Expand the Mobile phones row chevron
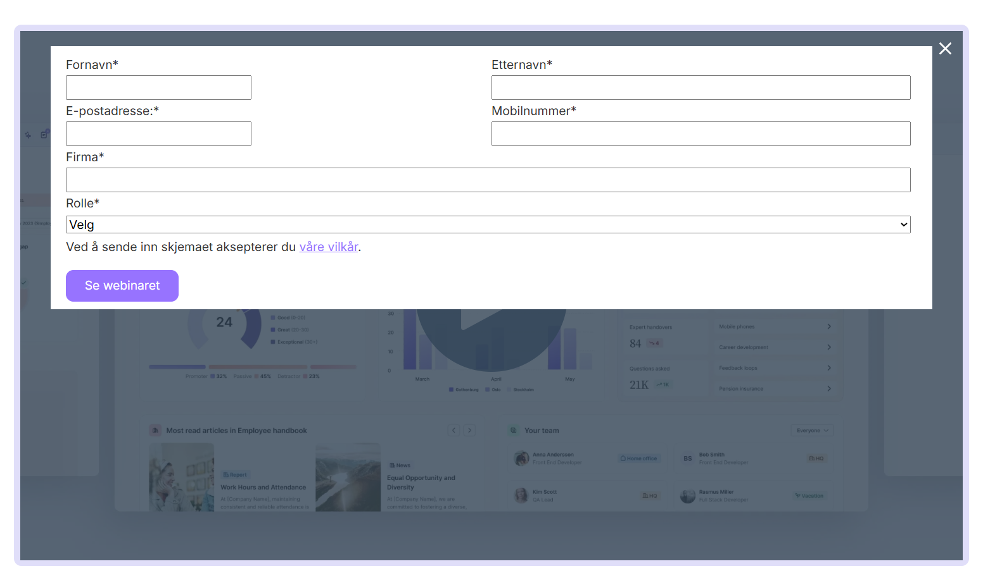The width and height of the screenshot is (983, 578). 829,327
